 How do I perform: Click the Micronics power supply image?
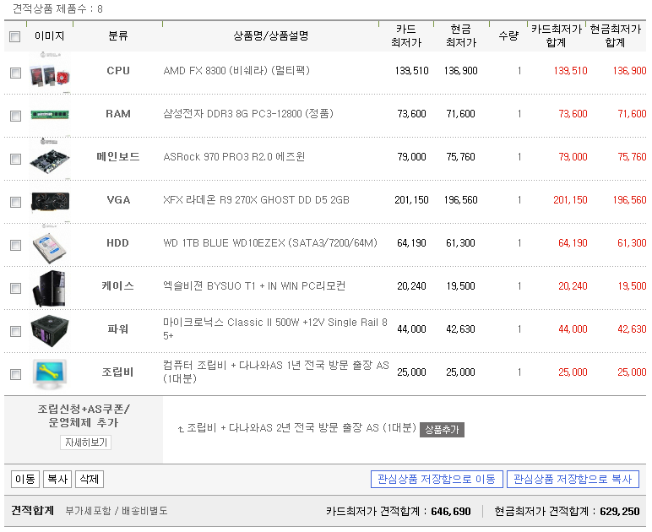49,329
